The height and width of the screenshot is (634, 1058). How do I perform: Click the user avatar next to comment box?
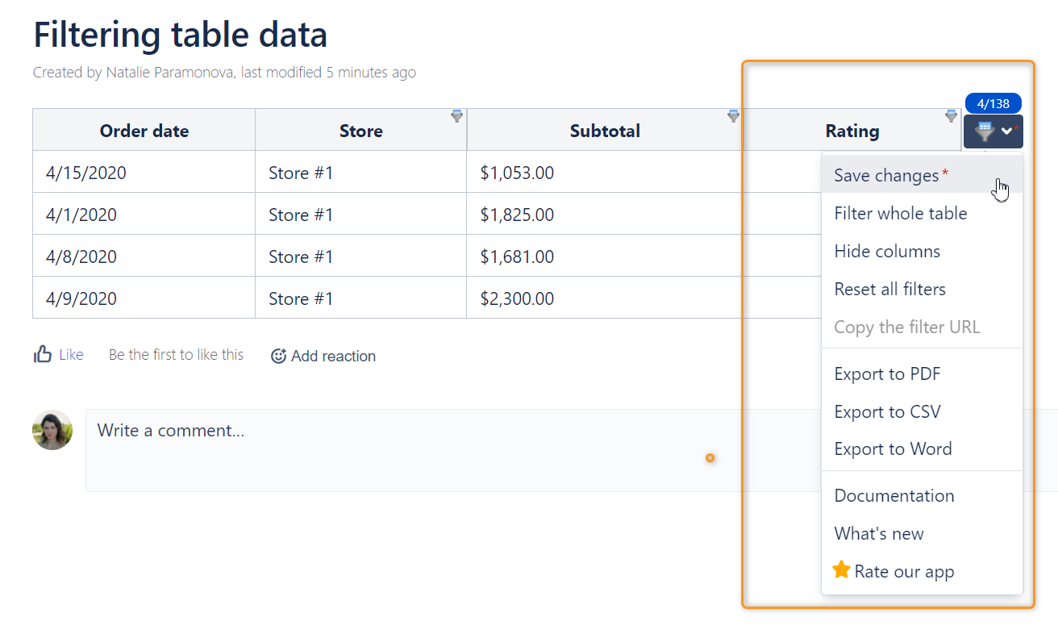click(x=52, y=430)
